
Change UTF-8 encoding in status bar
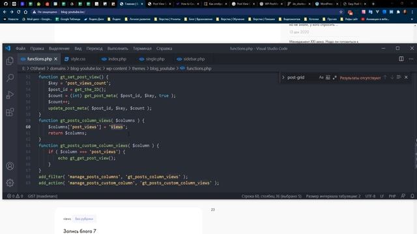370,196
